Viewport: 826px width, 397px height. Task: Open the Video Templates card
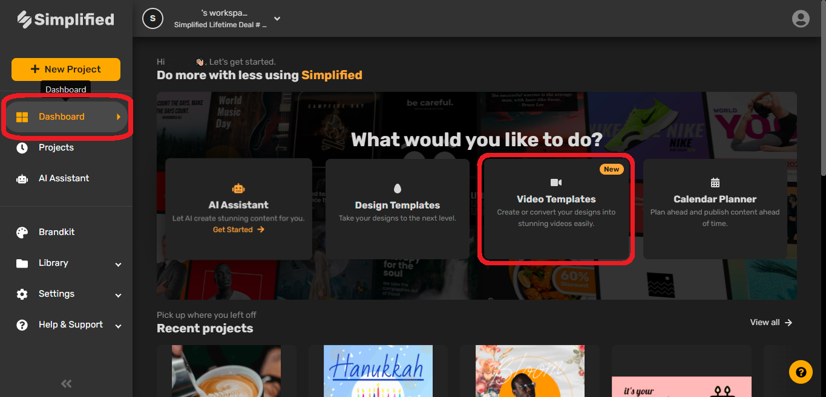coord(556,208)
